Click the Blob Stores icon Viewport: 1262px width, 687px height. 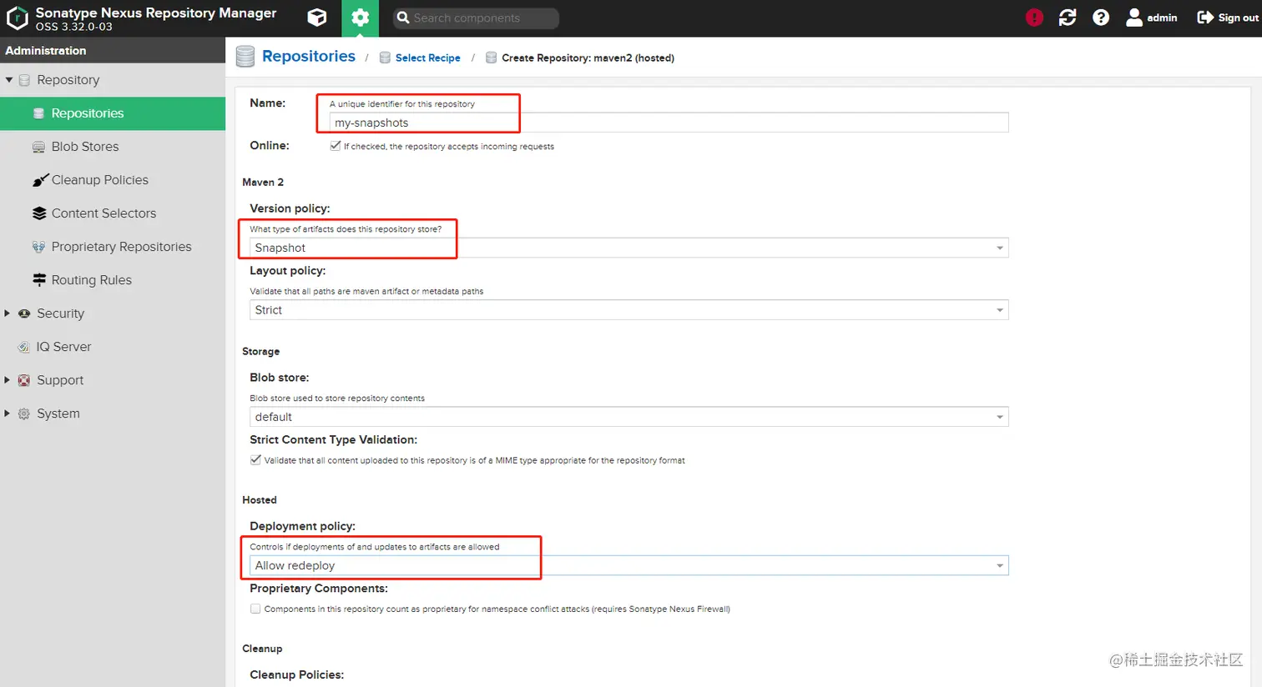(x=38, y=147)
